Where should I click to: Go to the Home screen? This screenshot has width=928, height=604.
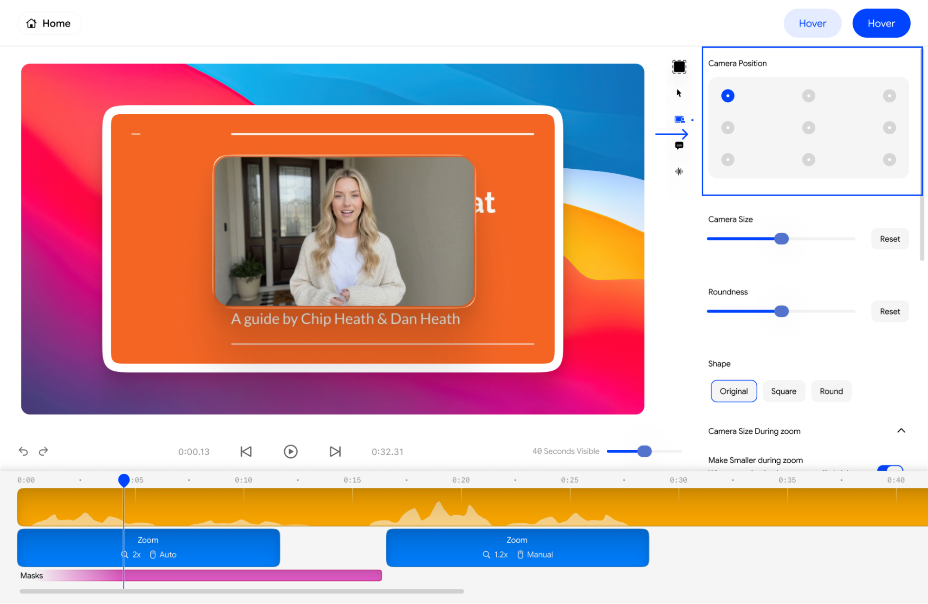(49, 23)
